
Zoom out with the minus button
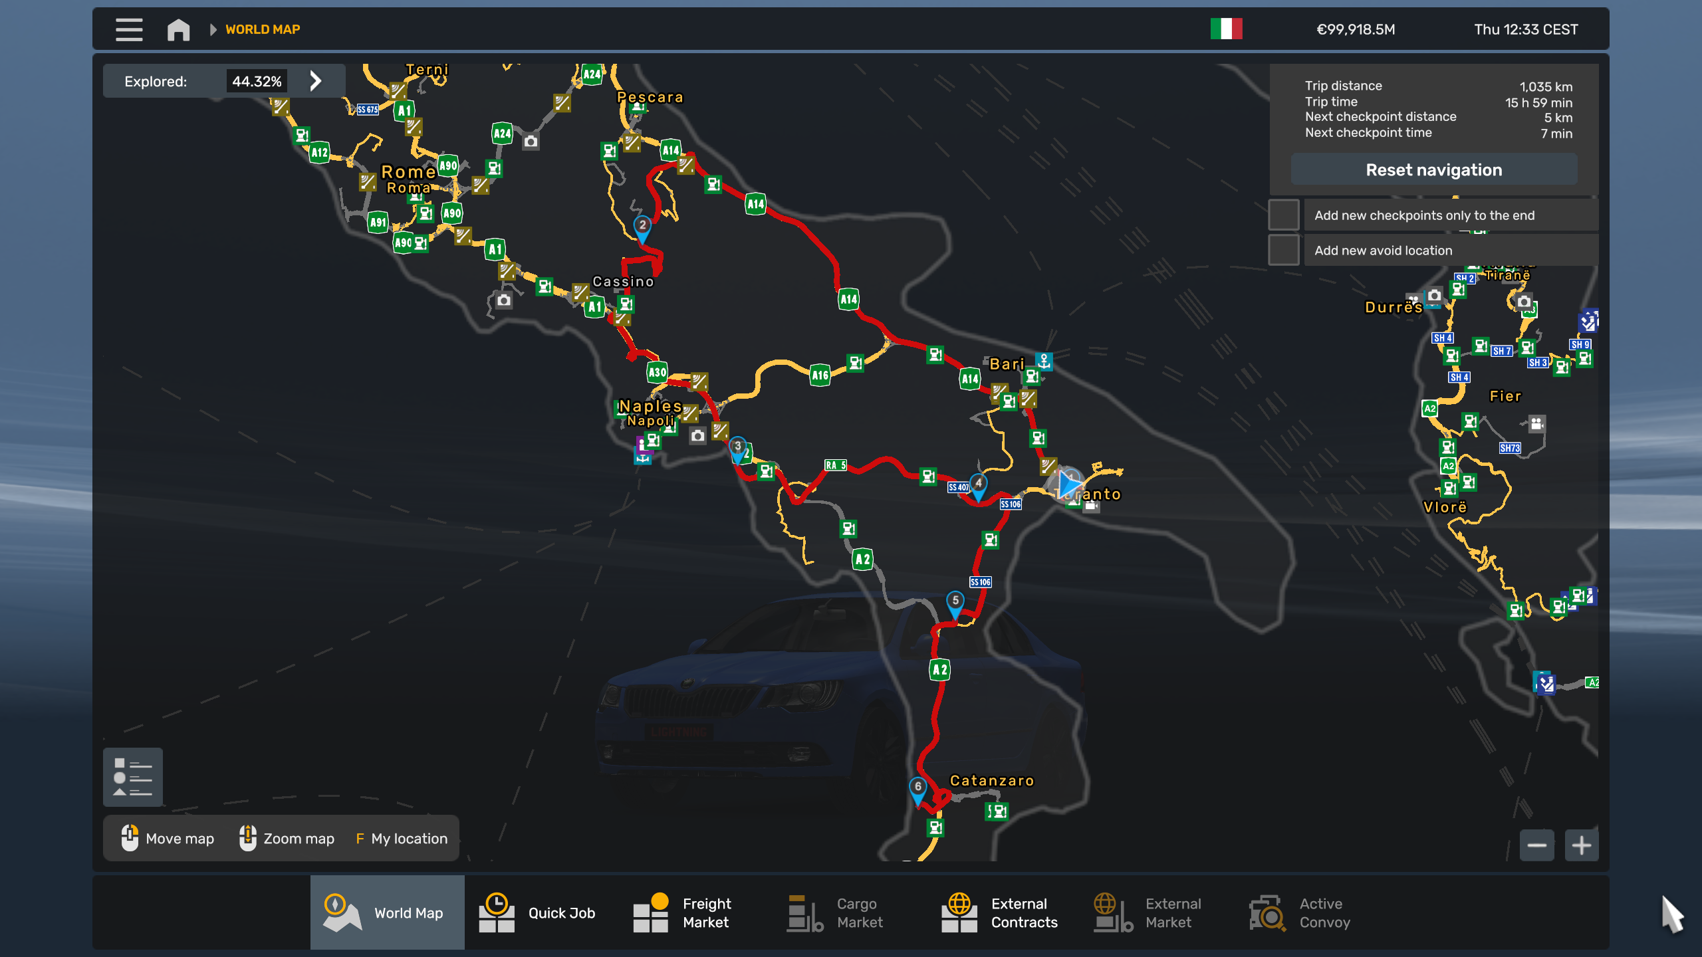[1536, 845]
